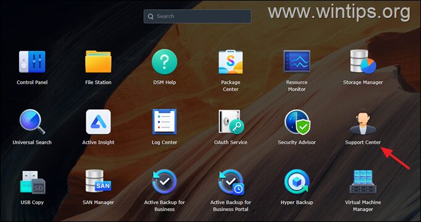Launch File Station folder icon

(98, 62)
